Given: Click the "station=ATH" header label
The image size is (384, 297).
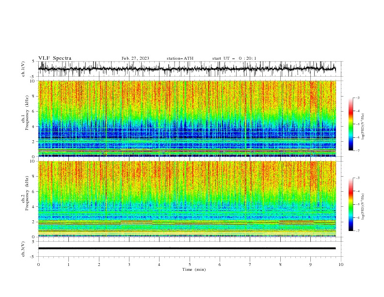Looking at the screenshot, I should [180, 58].
